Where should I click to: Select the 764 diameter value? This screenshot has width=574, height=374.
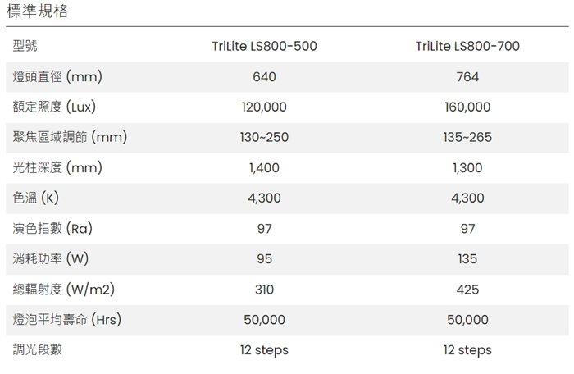click(x=467, y=77)
